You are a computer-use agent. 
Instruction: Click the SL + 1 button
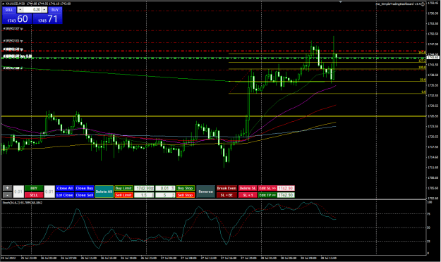click(248, 195)
